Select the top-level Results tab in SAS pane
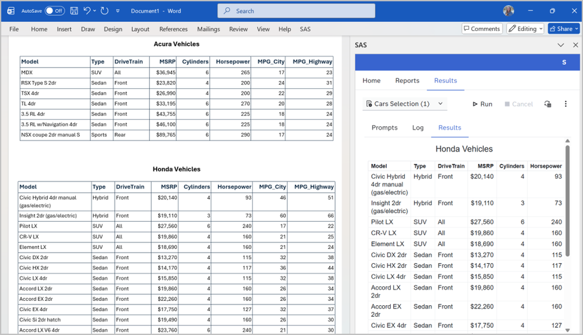583x335 pixels. [x=446, y=81]
